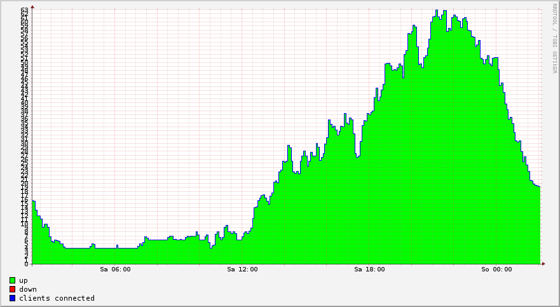This screenshot has height=307, width=560.
Task: Click the red 'down' legend swatch
Action: tap(13, 289)
